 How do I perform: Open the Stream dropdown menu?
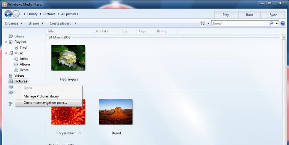coord(36,23)
